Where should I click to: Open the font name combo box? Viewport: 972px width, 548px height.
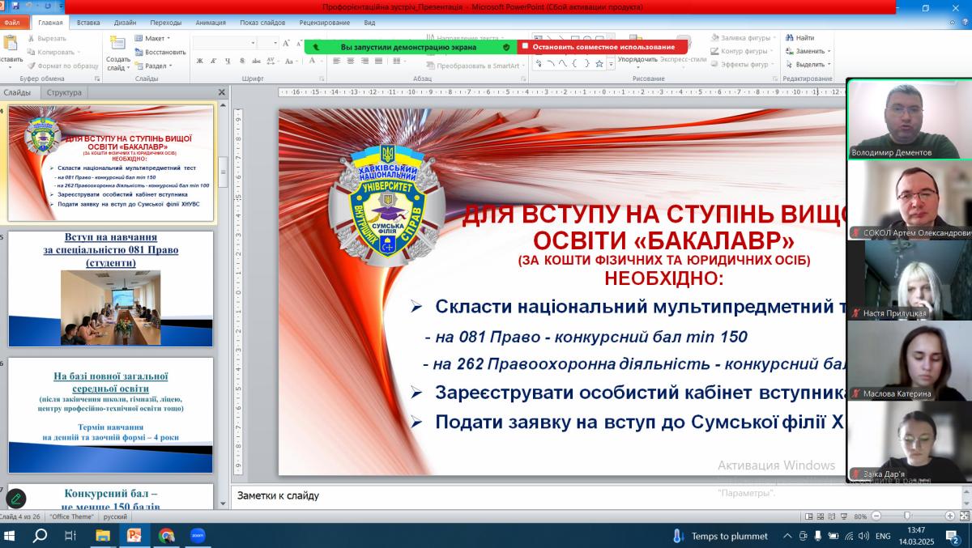coord(225,43)
